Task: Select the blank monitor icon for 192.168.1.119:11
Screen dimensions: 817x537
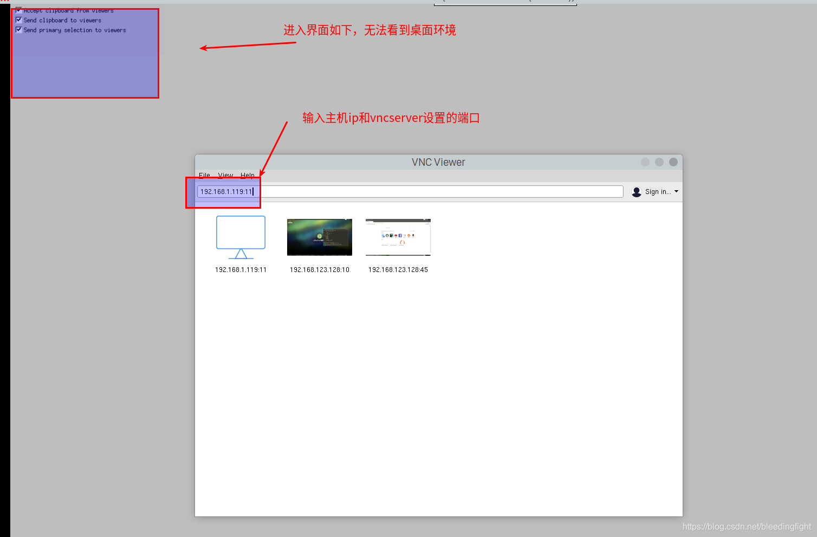Action: click(241, 237)
